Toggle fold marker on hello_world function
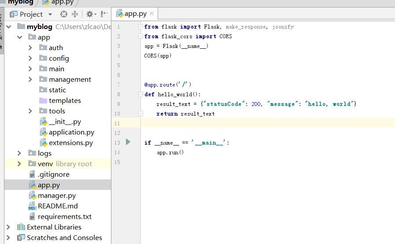The width and height of the screenshot is (395, 244). (x=141, y=94)
